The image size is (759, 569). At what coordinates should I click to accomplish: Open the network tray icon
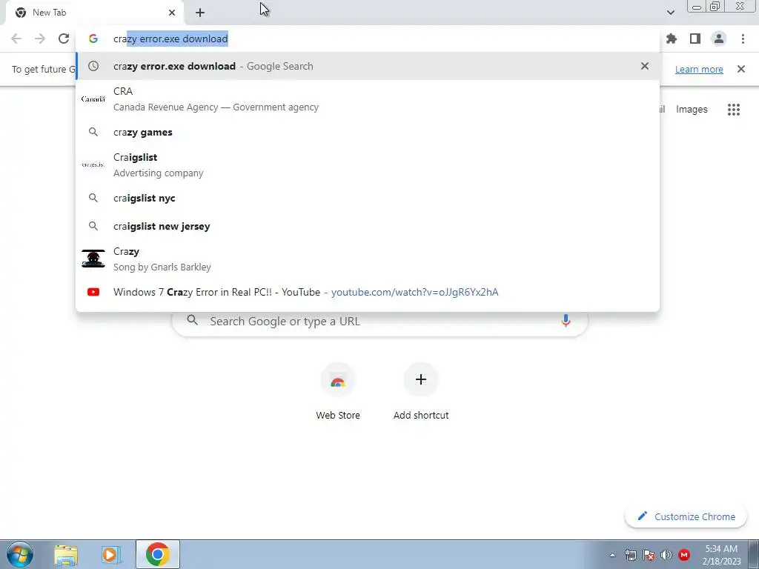pyautogui.click(x=630, y=555)
